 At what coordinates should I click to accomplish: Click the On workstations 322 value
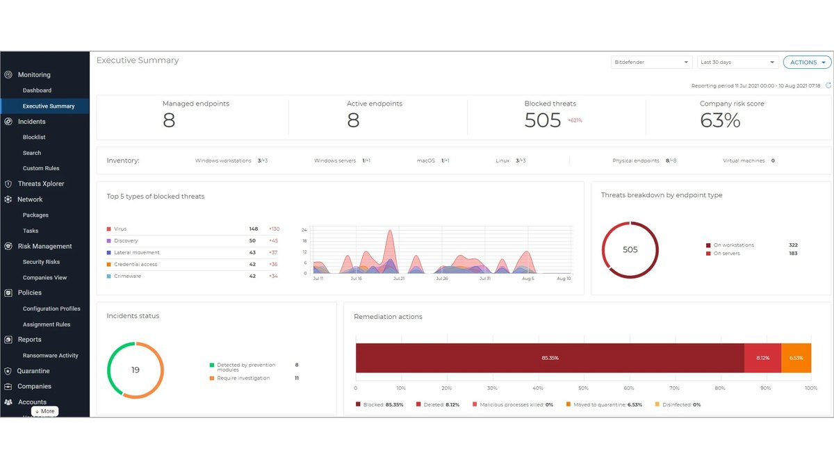point(793,245)
